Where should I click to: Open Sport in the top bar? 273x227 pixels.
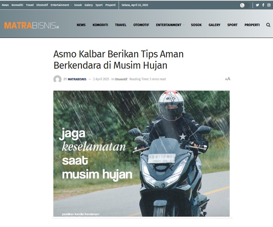coord(99,5)
